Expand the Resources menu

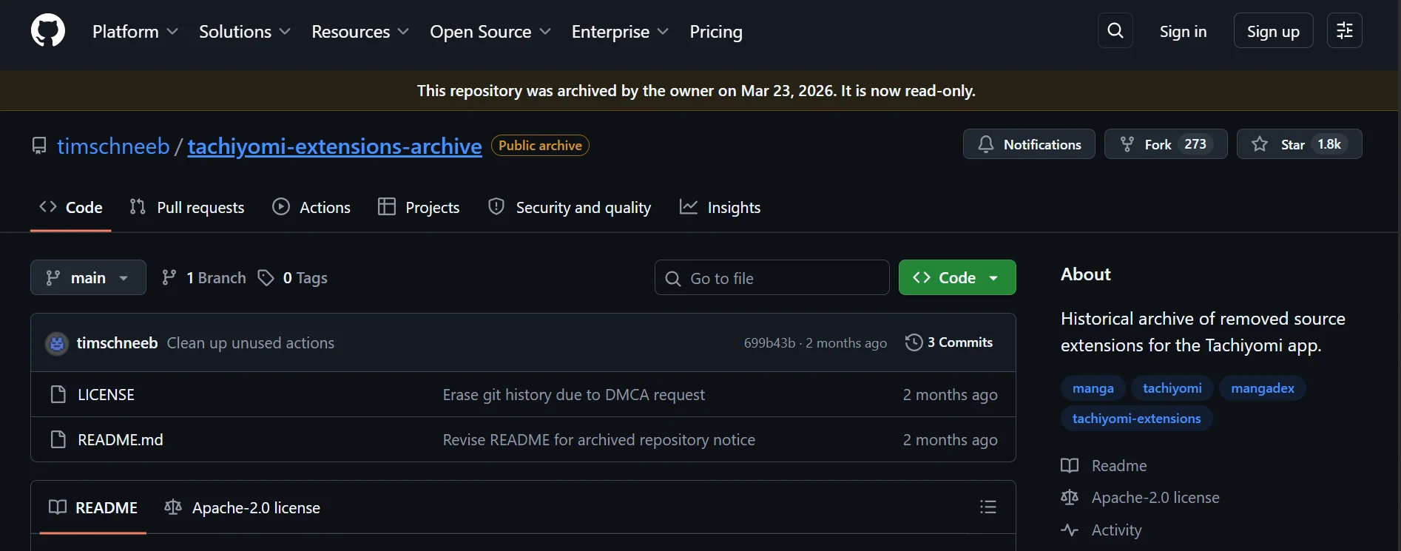tap(360, 31)
